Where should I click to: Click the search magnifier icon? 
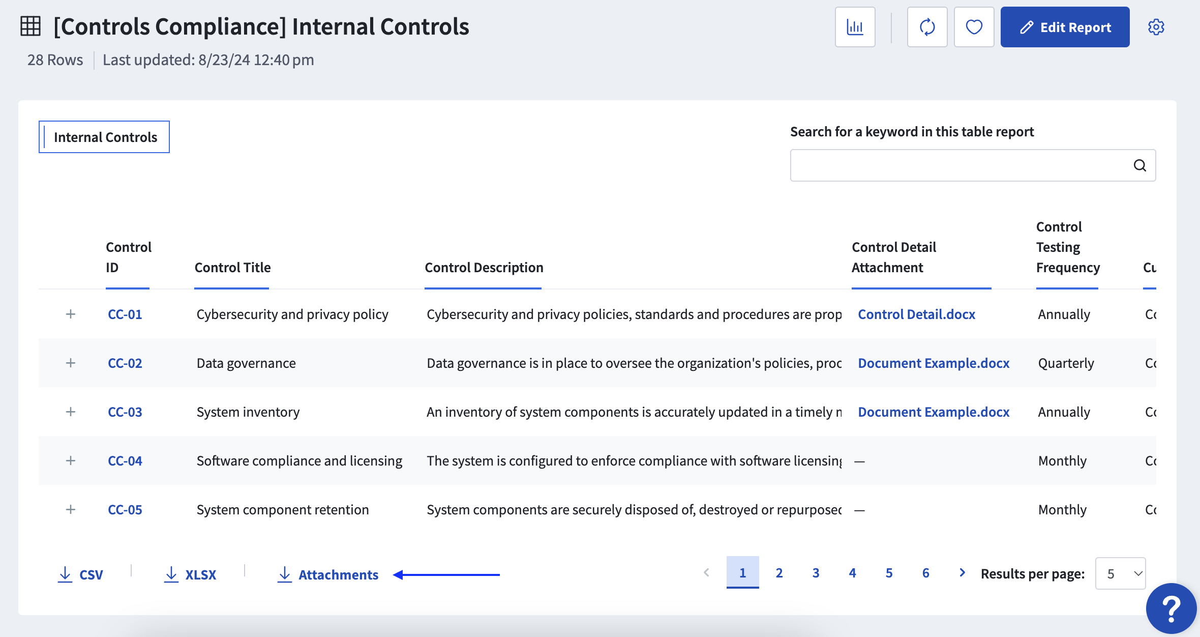coord(1140,165)
